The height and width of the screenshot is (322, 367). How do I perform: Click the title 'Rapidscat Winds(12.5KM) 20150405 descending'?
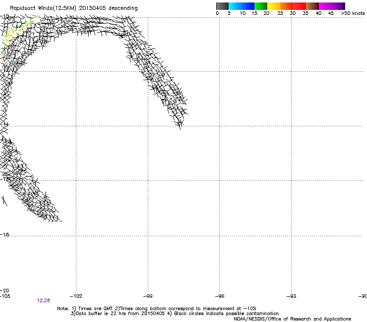click(x=74, y=8)
